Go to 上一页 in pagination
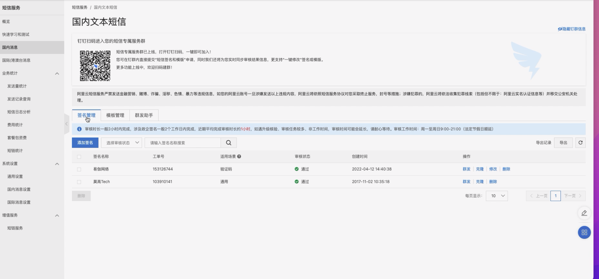The width and height of the screenshot is (599, 279). (x=538, y=196)
